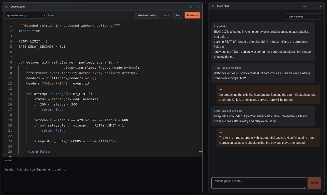
Task: Click the def deliver_with_retry line
Action: (69, 62)
